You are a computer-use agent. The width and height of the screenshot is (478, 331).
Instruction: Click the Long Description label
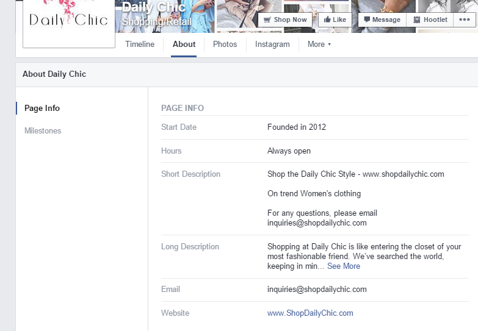pyautogui.click(x=190, y=247)
